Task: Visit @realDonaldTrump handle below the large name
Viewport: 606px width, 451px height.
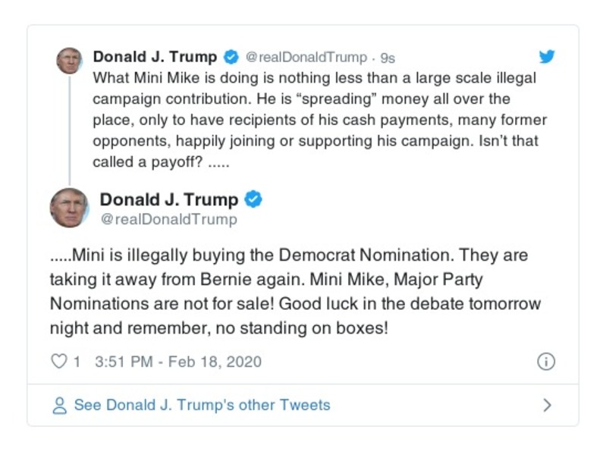Action: (168, 220)
